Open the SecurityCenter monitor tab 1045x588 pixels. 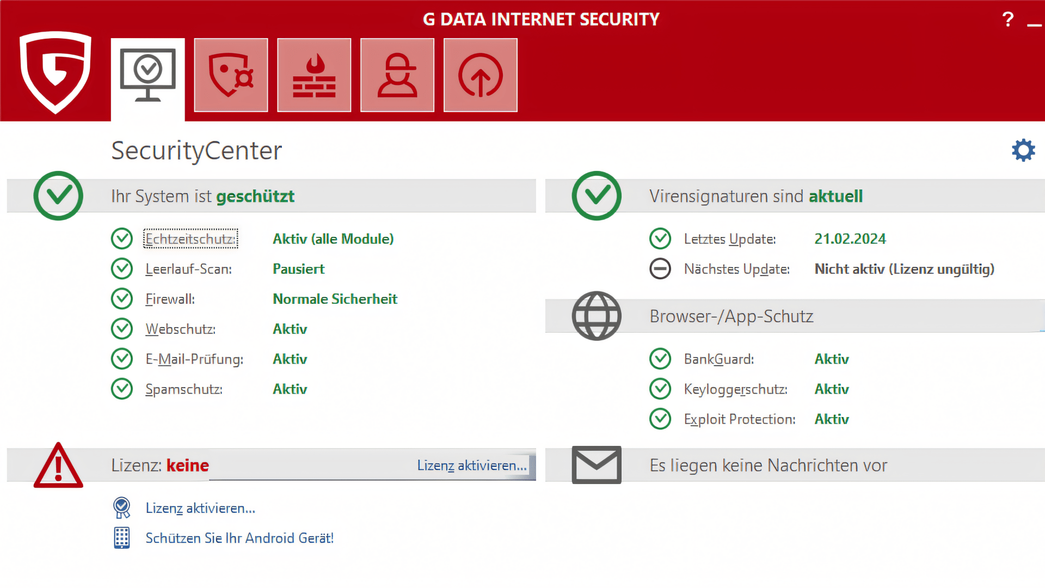tap(147, 76)
